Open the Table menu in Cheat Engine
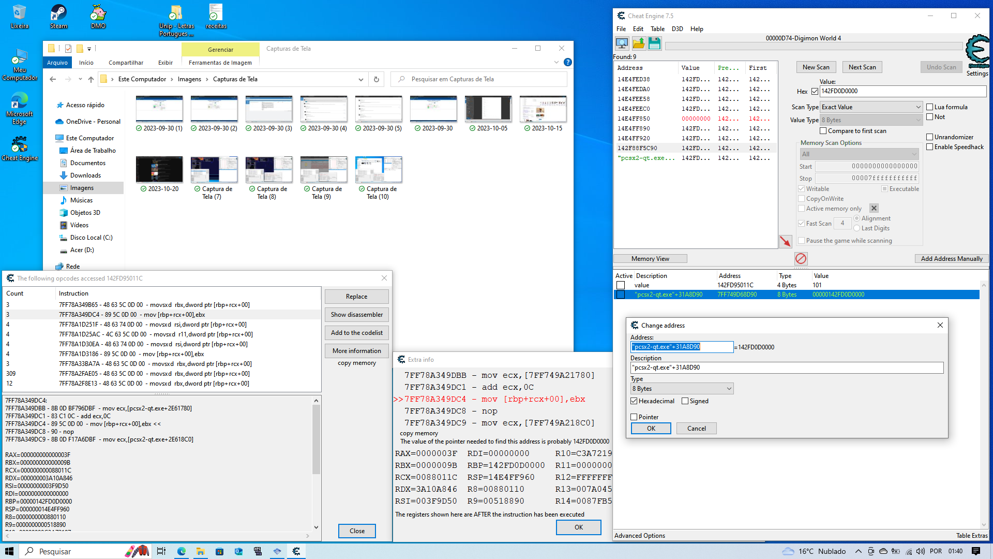Image resolution: width=993 pixels, height=559 pixels. [657, 29]
